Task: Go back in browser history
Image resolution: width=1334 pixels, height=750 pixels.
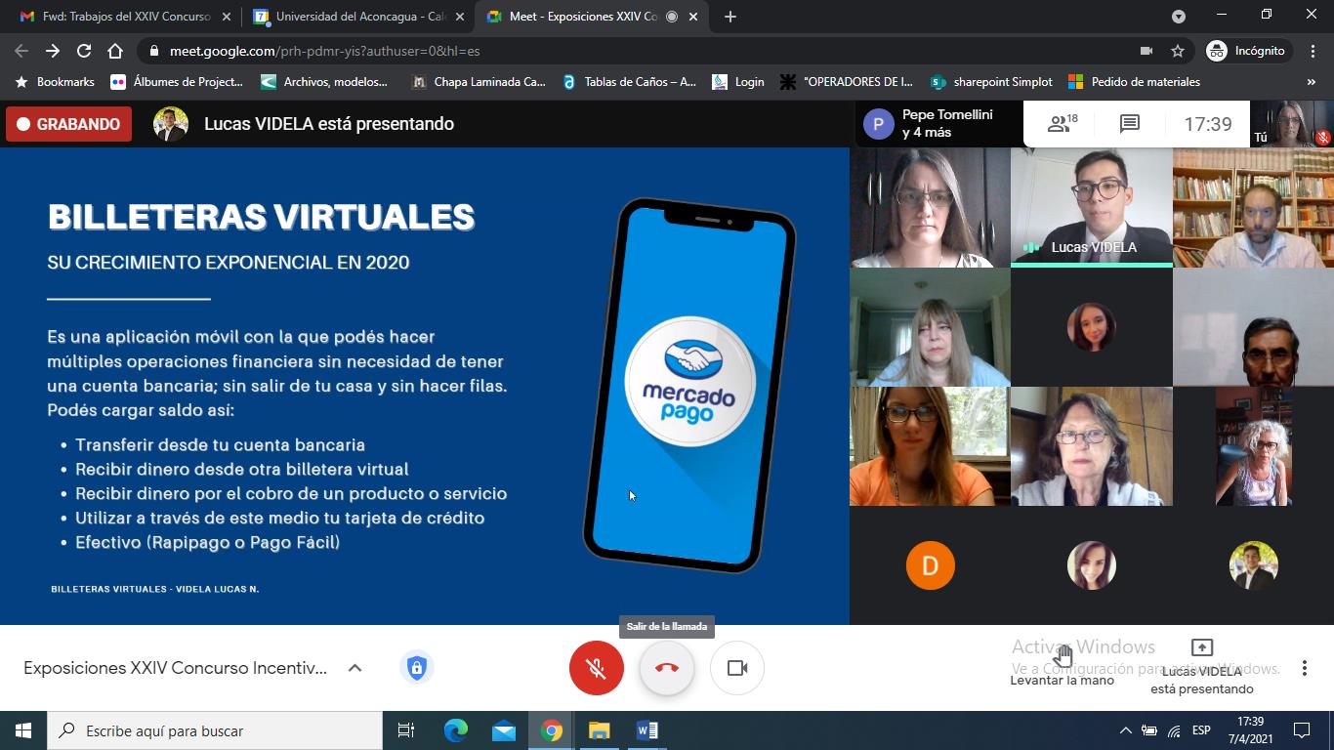Action: tap(21, 51)
